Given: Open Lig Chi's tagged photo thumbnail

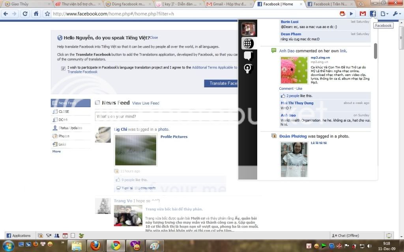Looking at the screenshot, I should 136,150.
